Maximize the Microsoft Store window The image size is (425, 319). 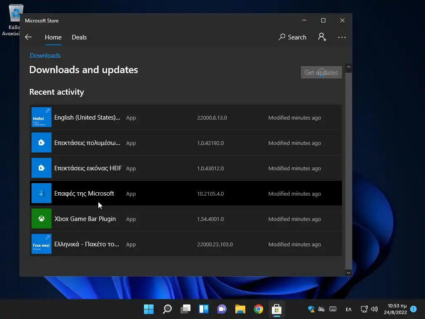(323, 20)
